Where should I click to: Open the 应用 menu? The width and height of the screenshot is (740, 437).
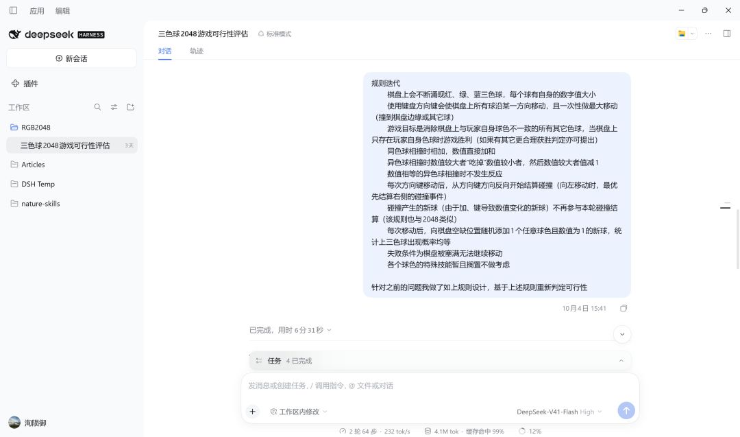37,11
